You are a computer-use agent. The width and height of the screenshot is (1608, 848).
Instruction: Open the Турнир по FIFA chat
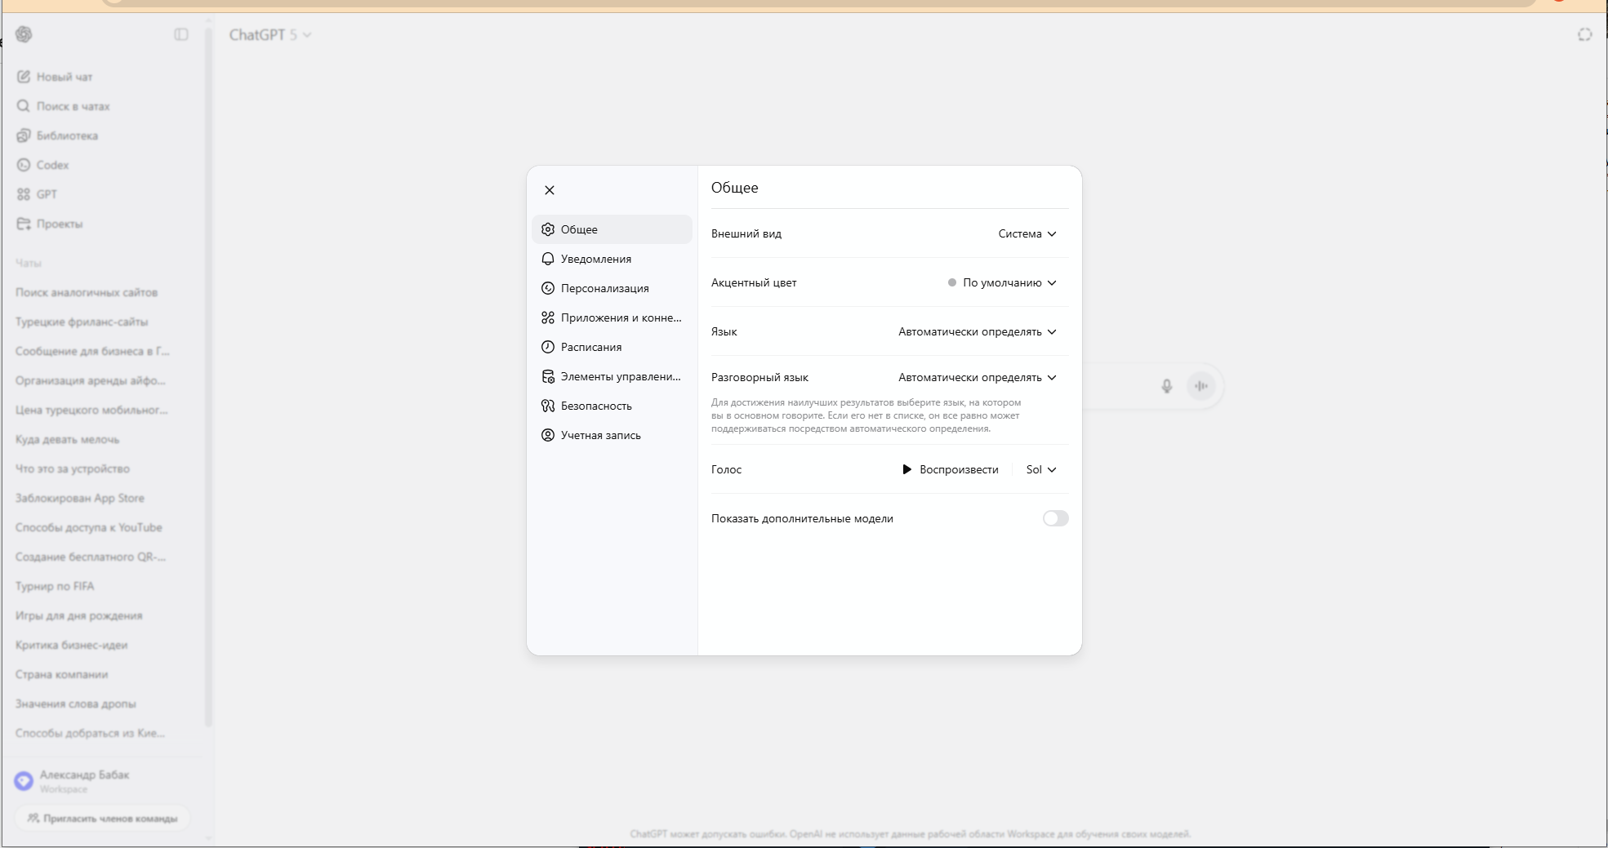[55, 586]
